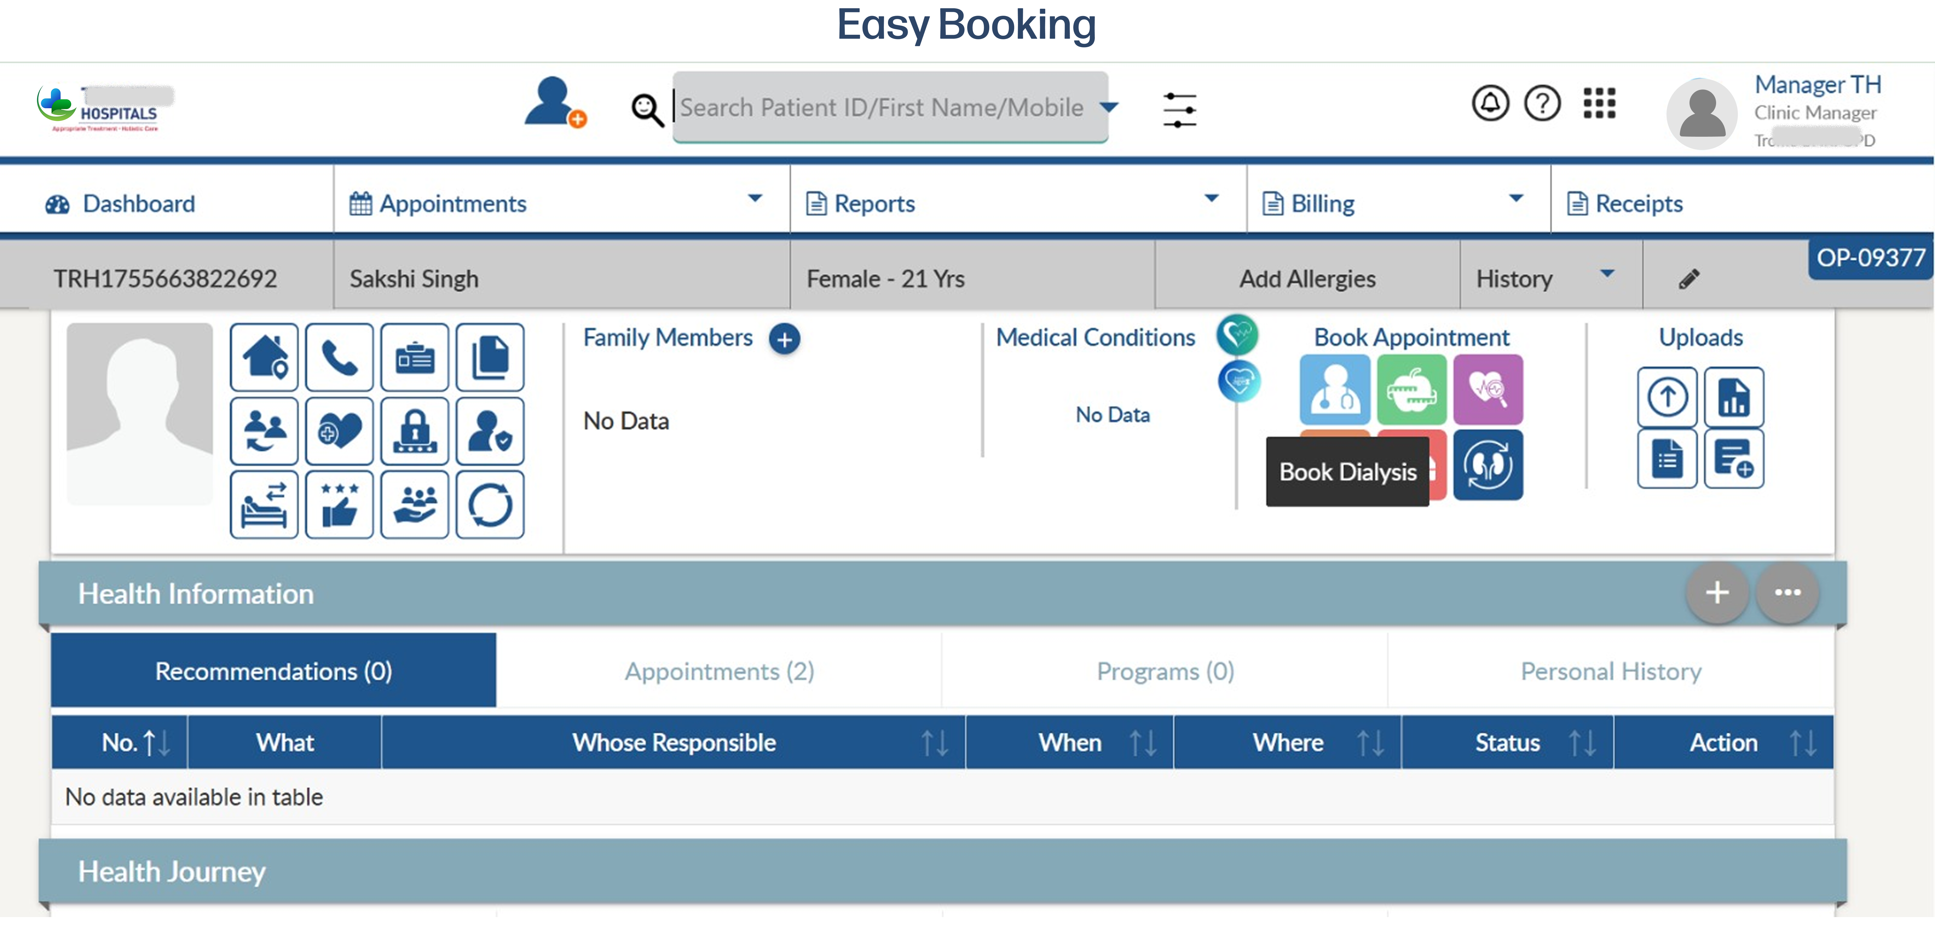The width and height of the screenshot is (1935, 934).
Task: Focus the Search Patient ID input field
Action: 890,107
